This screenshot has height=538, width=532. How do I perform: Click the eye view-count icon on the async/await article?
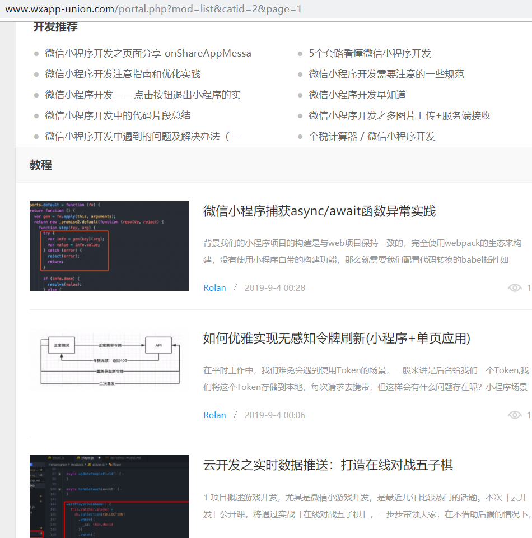click(515, 287)
